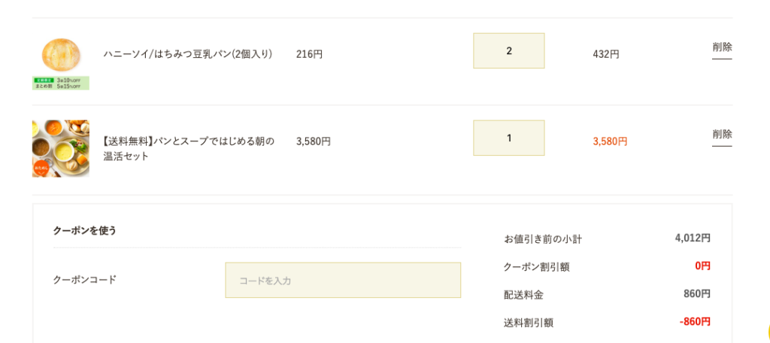Screen dimensions: 770x343
Task: Click into the コードを入力 coupon field
Action: click(343, 280)
